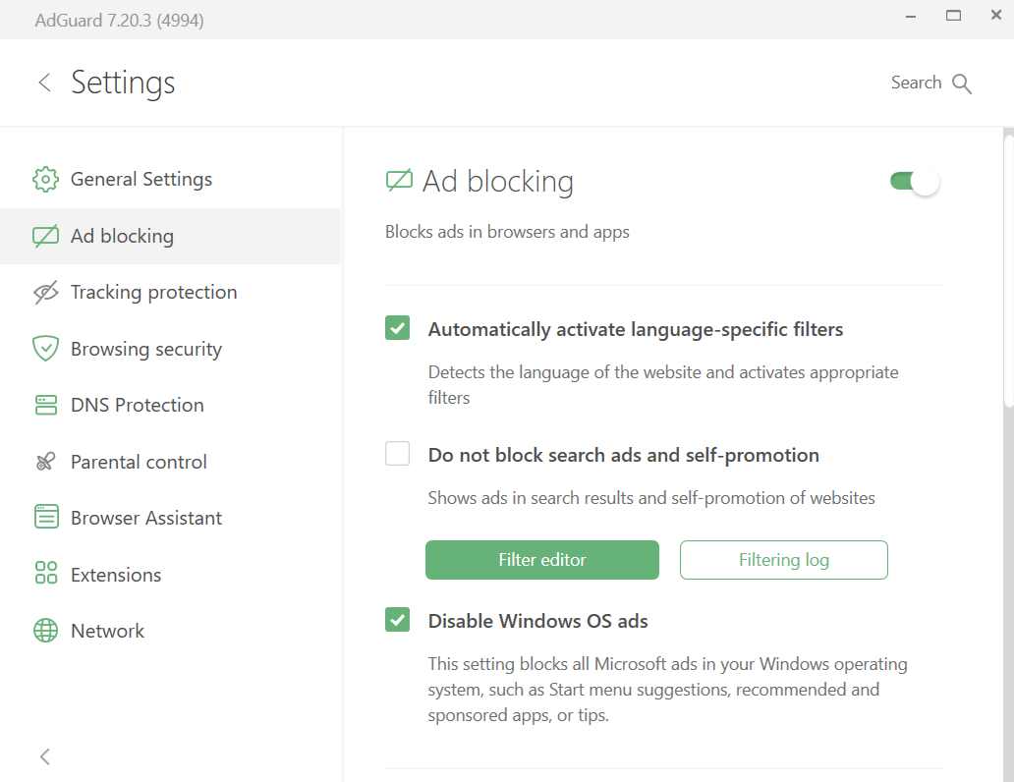Click the Settings page title
The width and height of the screenshot is (1014, 782).
click(x=123, y=84)
